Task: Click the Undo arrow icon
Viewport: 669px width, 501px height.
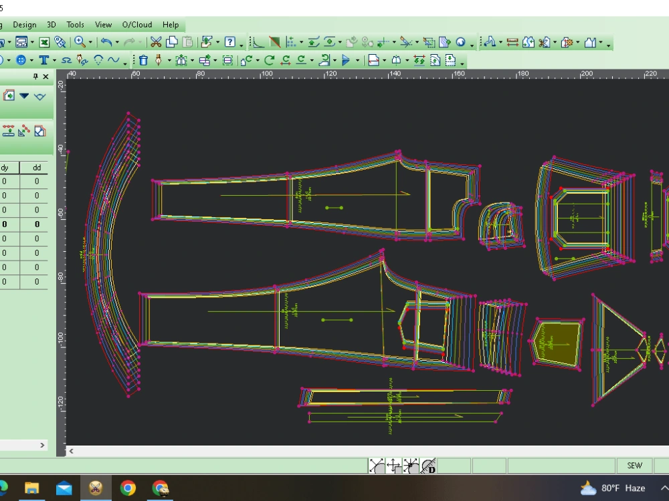Action: [x=106, y=42]
